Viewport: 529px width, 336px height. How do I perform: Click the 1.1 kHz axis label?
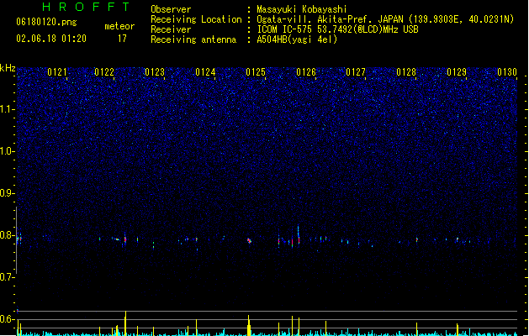8,109
